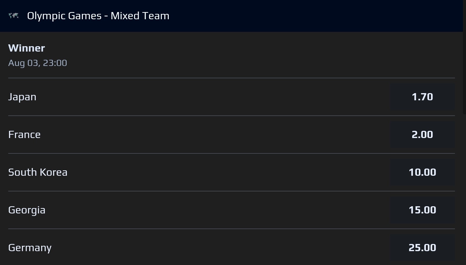
Task: Click the empty dark header bar area
Action: (309, 16)
